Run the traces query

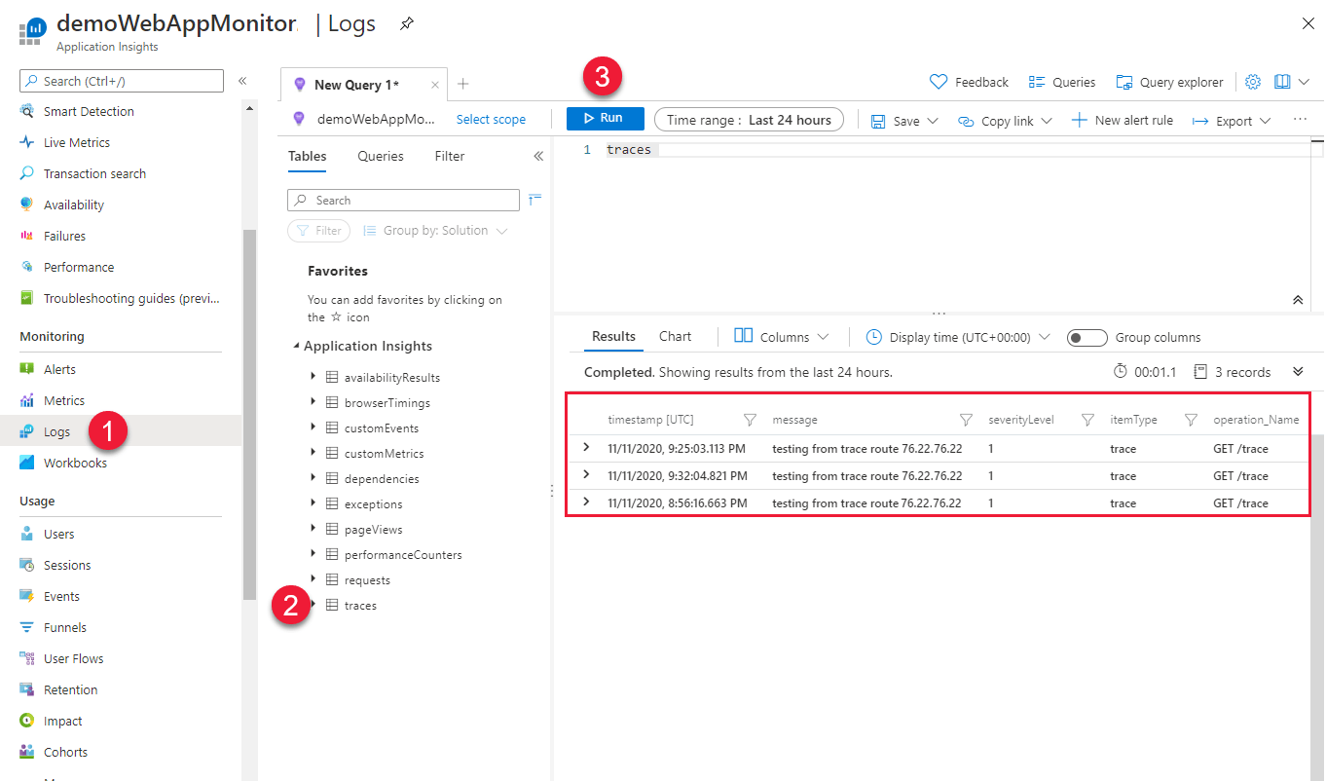click(605, 117)
